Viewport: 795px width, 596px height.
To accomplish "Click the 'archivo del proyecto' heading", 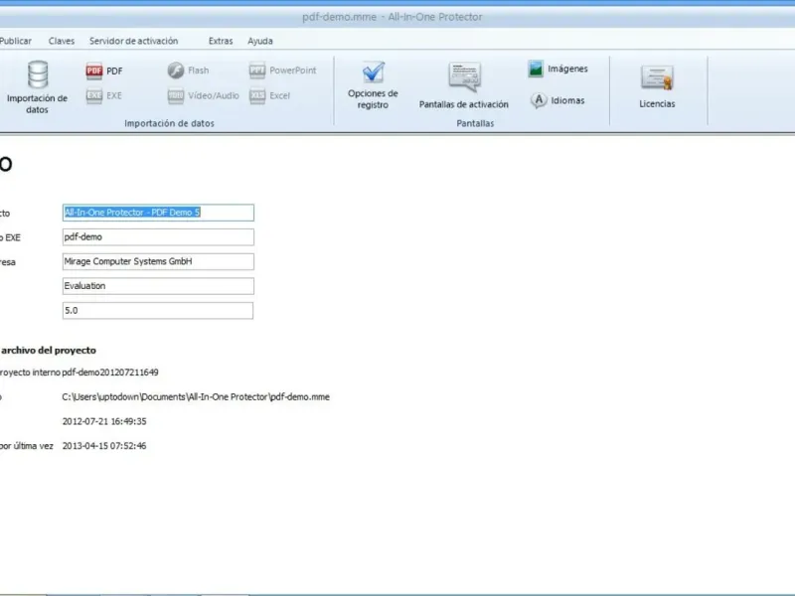I will (x=49, y=351).
